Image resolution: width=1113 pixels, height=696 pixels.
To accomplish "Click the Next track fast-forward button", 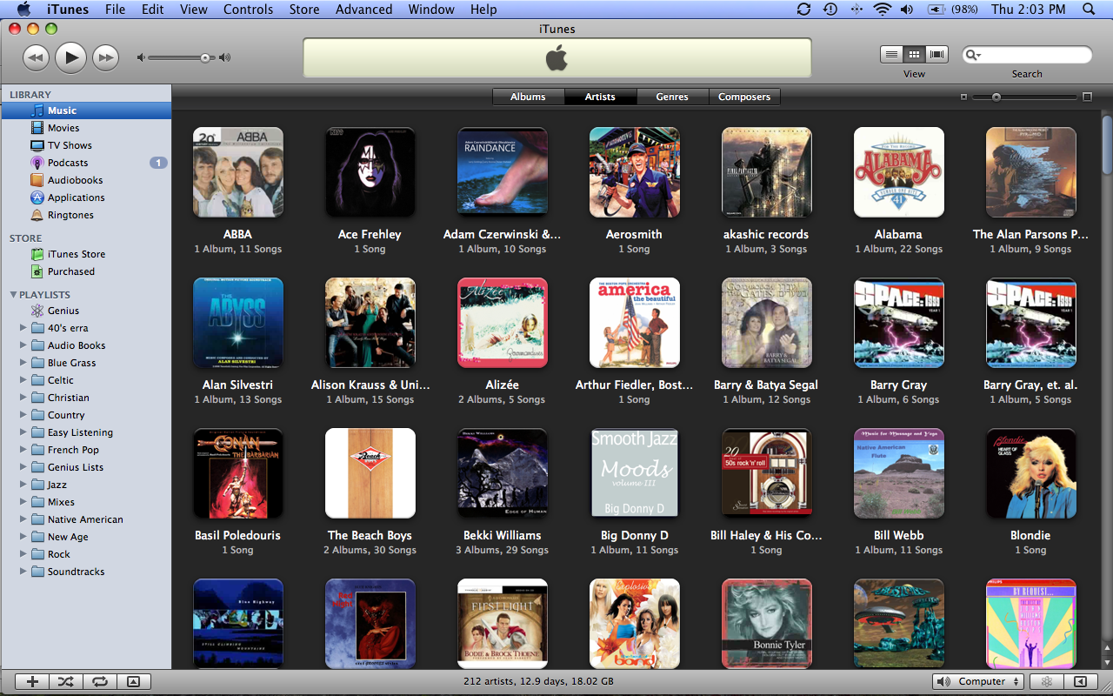I will (105, 57).
